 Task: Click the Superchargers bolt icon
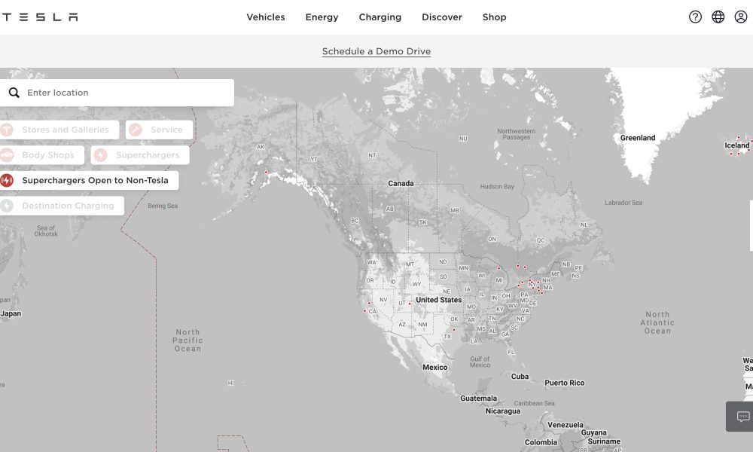(100, 155)
